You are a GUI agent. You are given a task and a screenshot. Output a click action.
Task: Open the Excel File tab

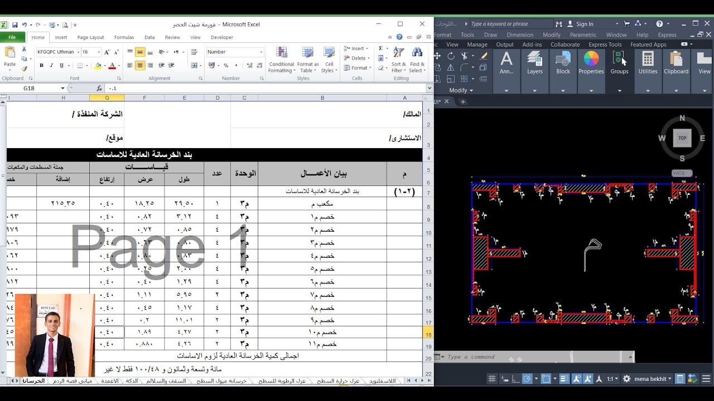click(12, 37)
